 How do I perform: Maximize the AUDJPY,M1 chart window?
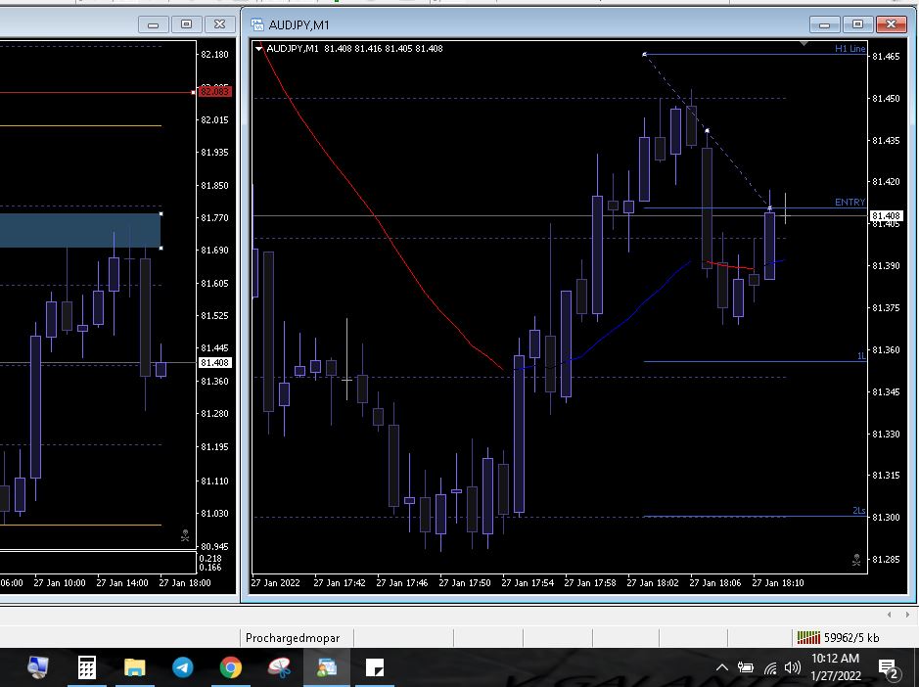coord(857,24)
